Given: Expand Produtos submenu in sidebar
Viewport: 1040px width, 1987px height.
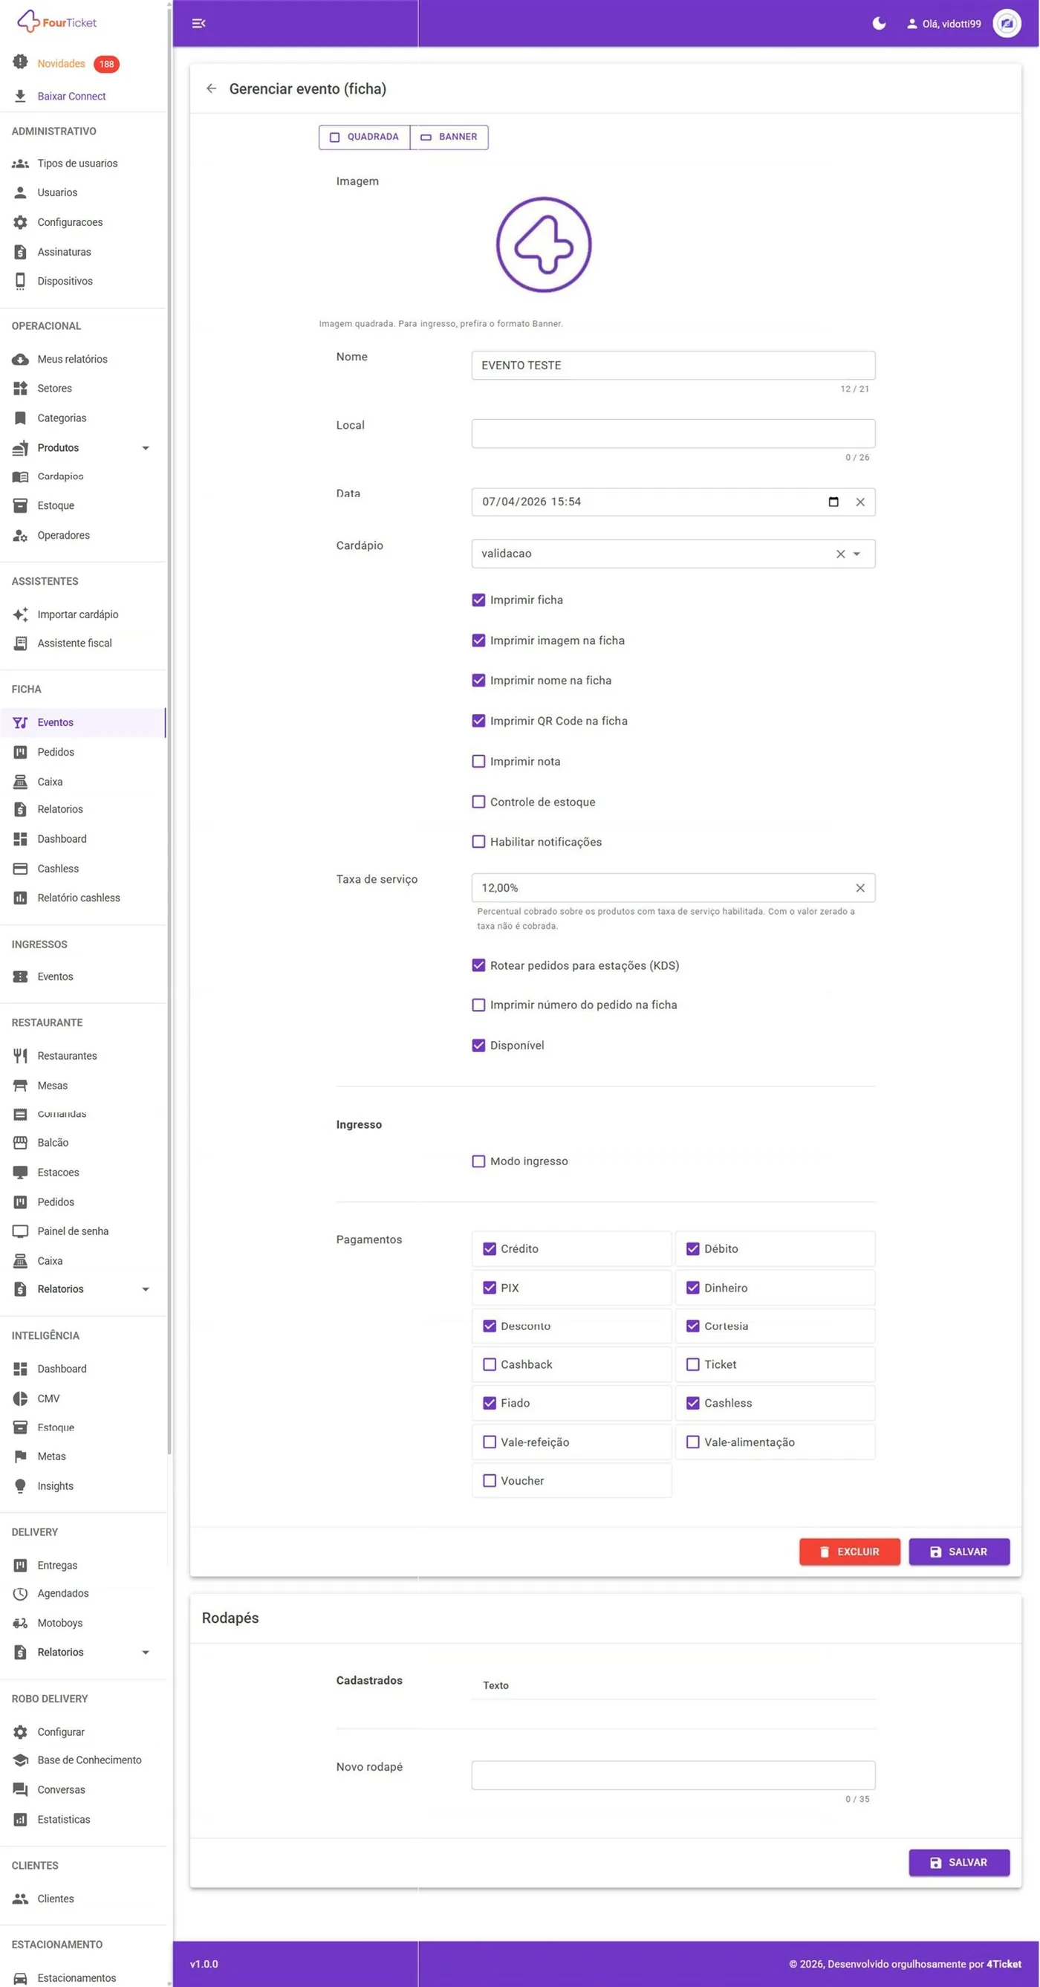Looking at the screenshot, I should pyautogui.click(x=146, y=448).
